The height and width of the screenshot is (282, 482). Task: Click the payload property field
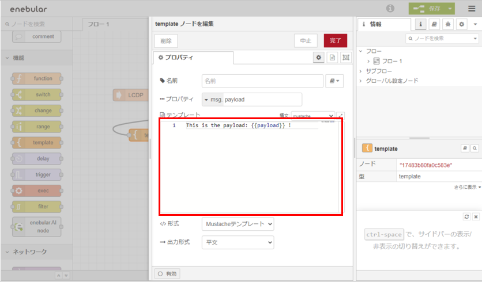(x=262, y=100)
